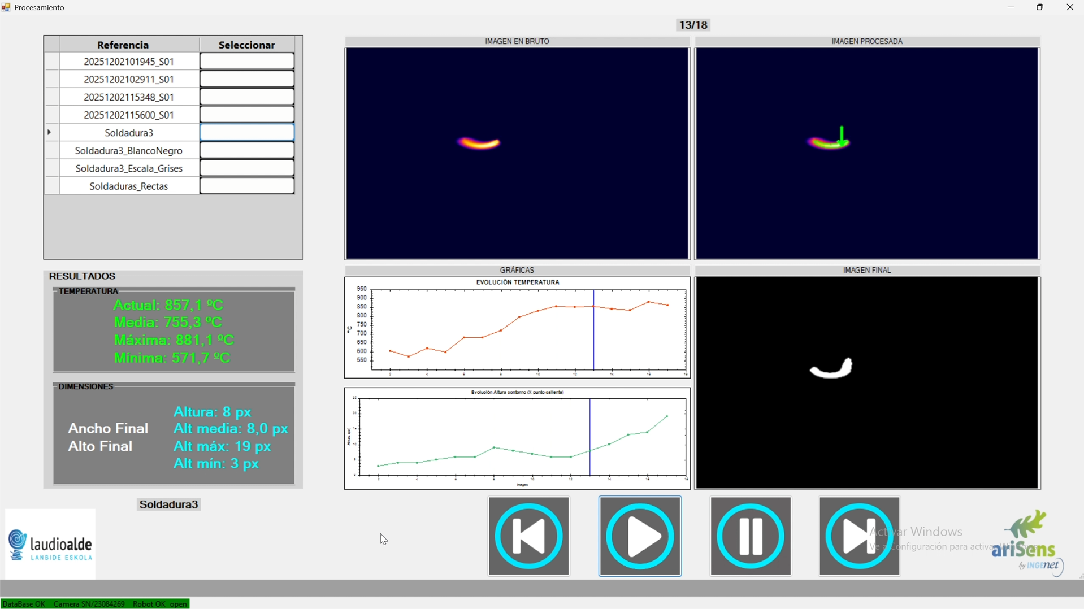Click the Mínima: 571,7 ºC value
The image size is (1084, 609).
(172, 358)
